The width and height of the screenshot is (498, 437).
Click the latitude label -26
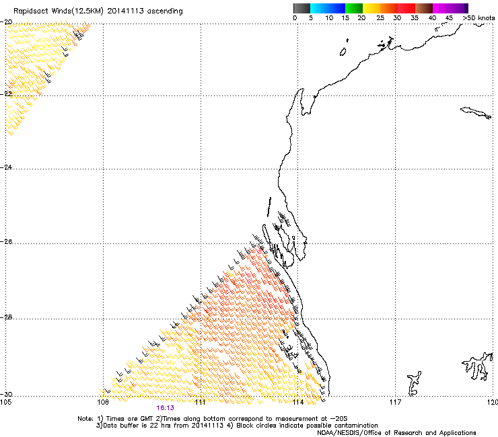click(6, 242)
